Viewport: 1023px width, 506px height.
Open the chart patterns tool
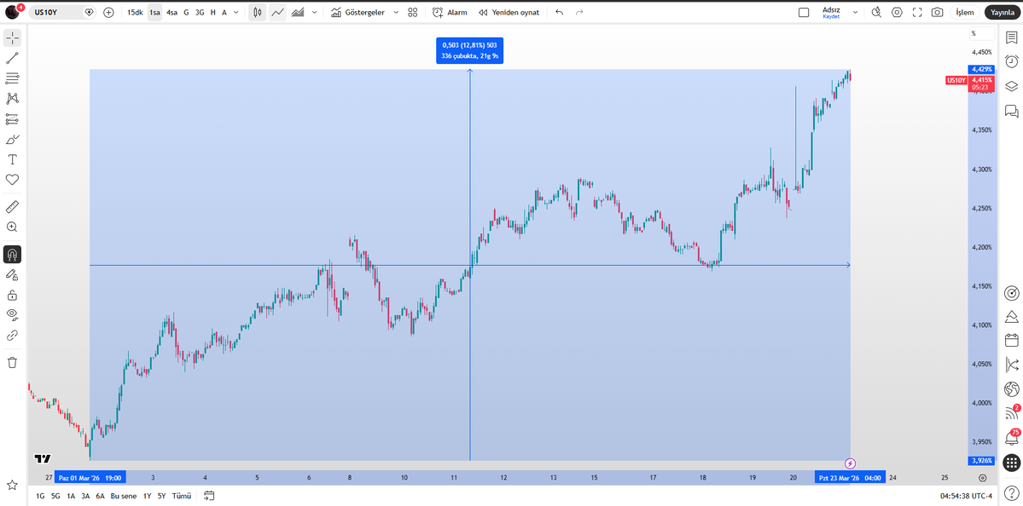tap(13, 98)
